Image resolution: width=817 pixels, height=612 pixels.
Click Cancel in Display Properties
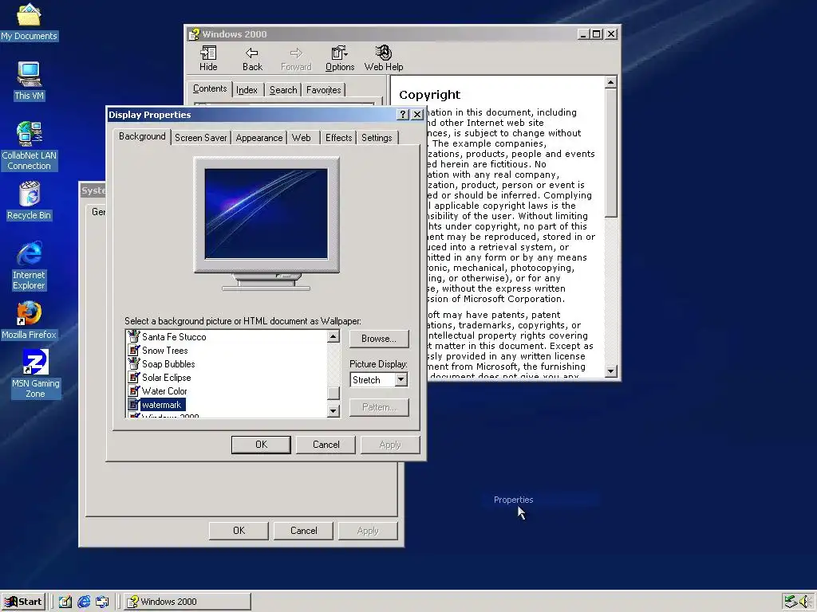326,445
